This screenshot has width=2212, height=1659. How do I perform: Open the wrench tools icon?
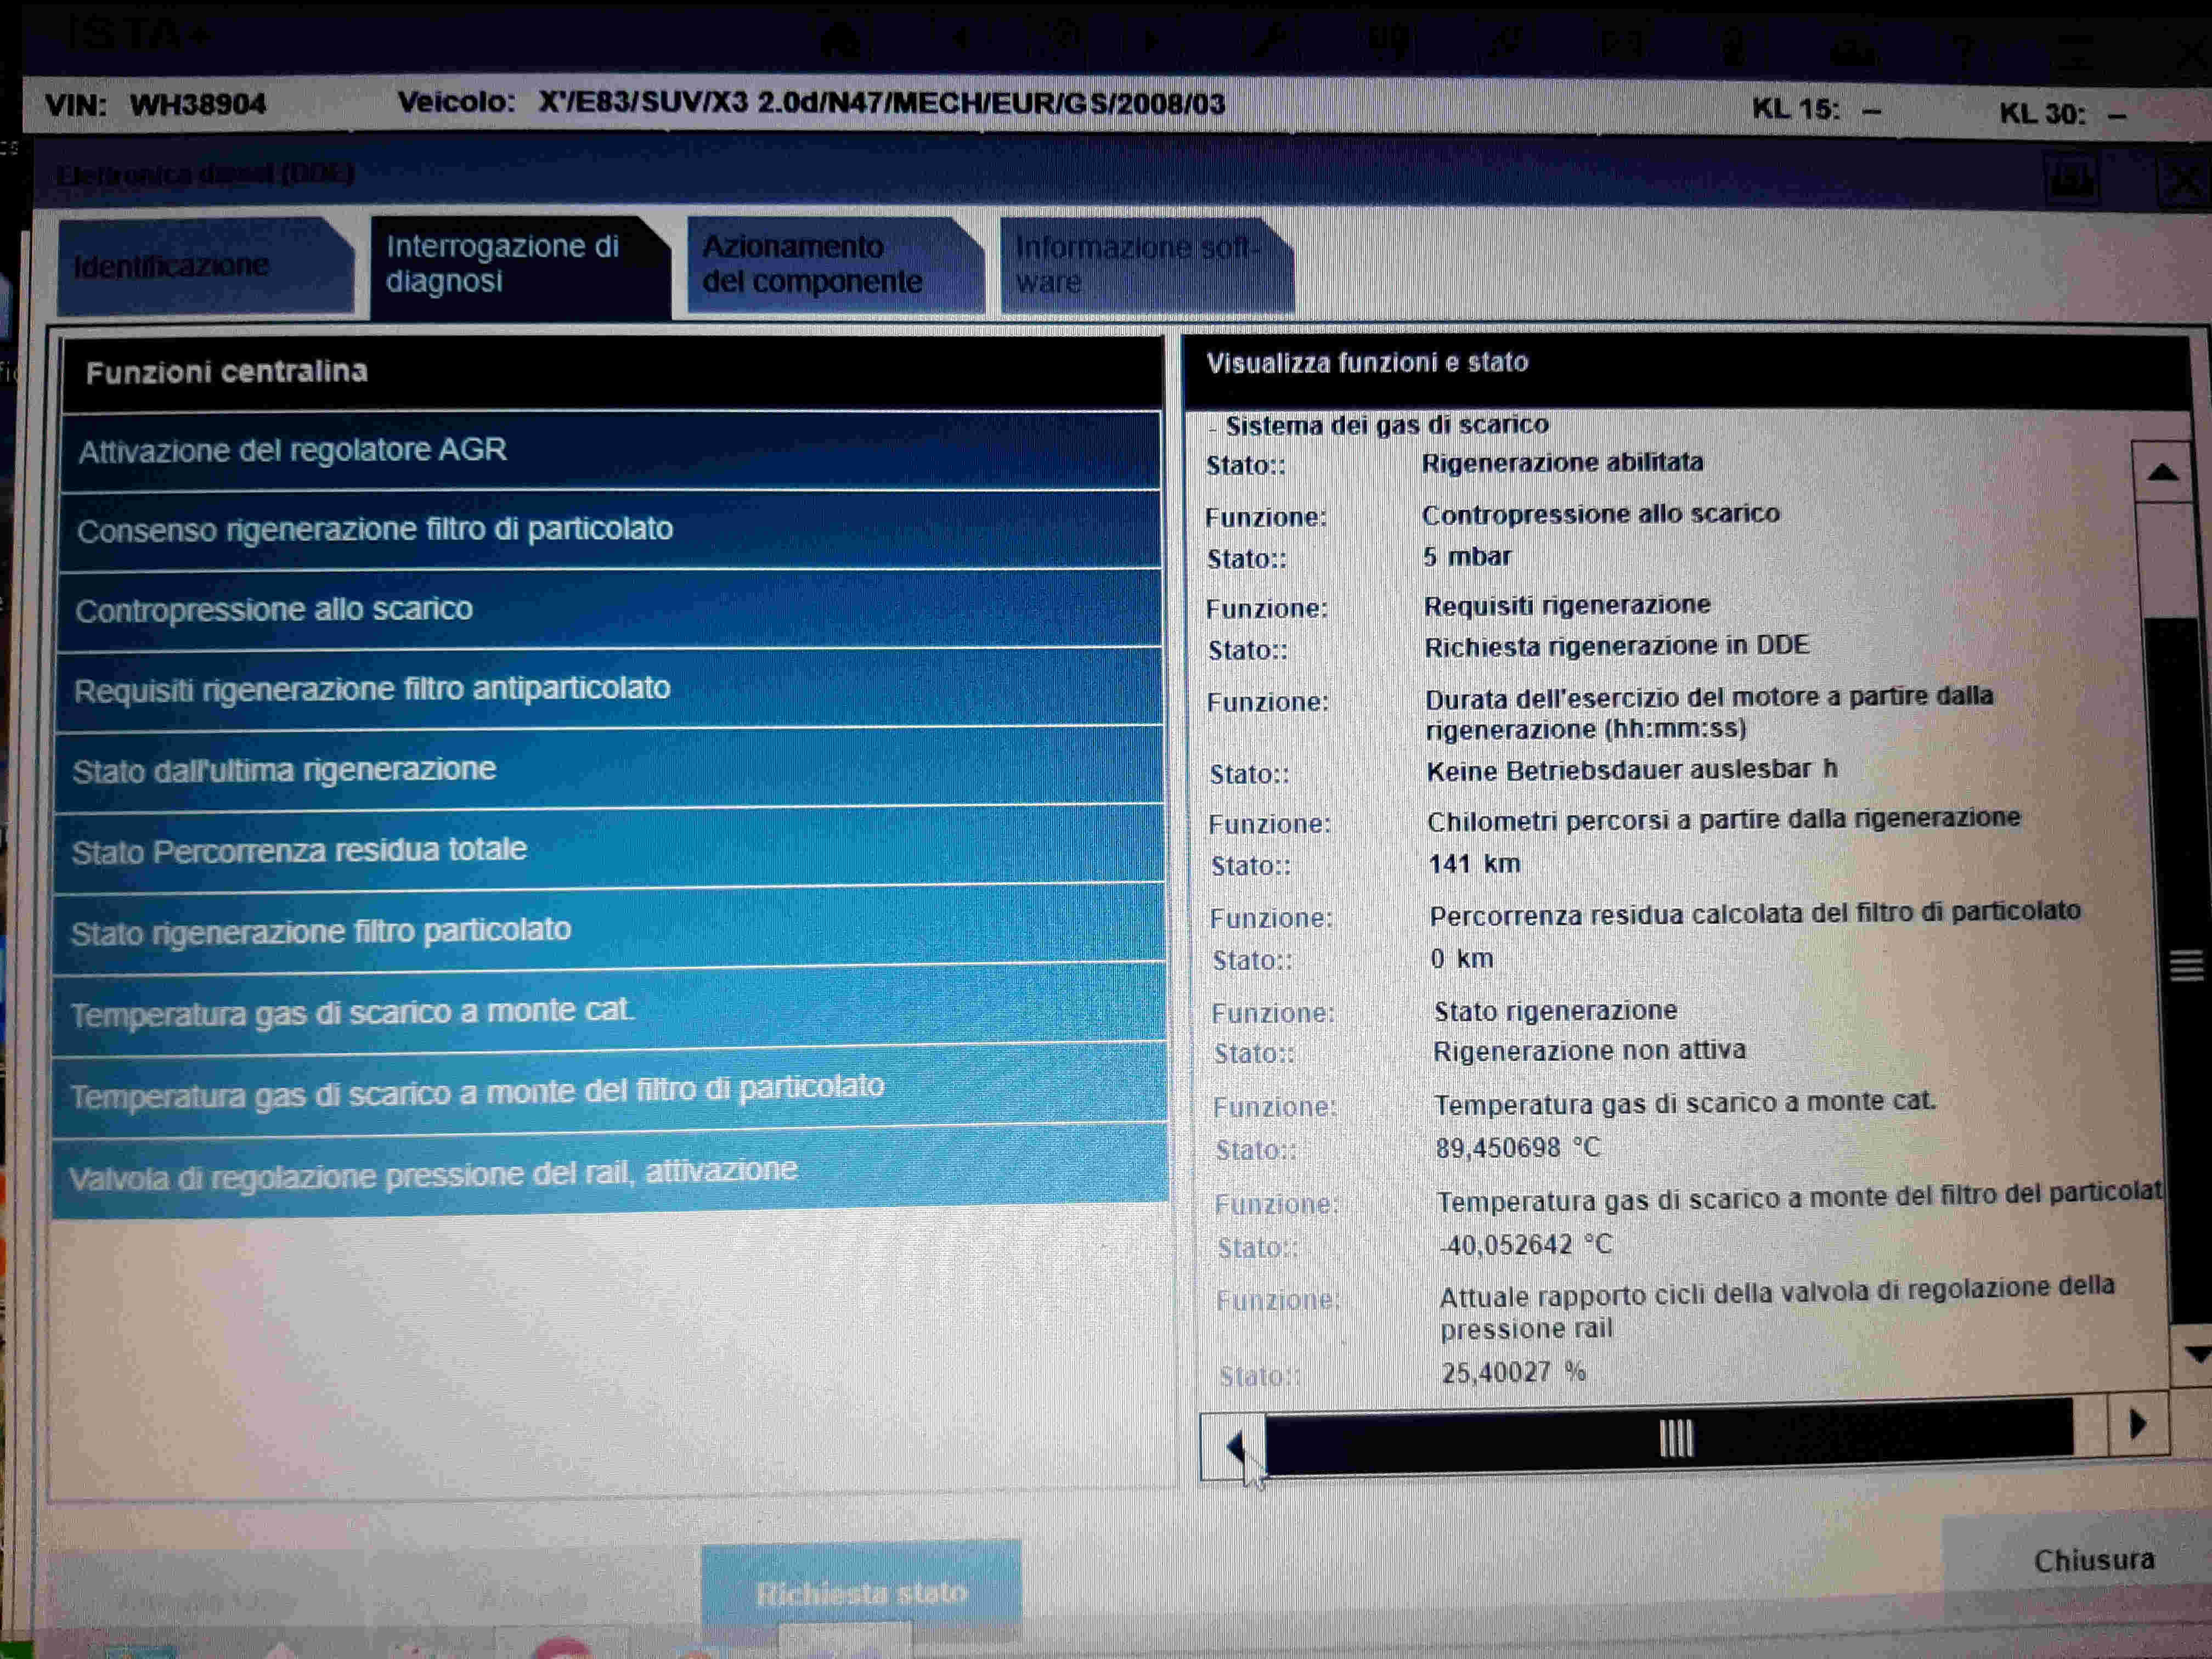point(1269,41)
